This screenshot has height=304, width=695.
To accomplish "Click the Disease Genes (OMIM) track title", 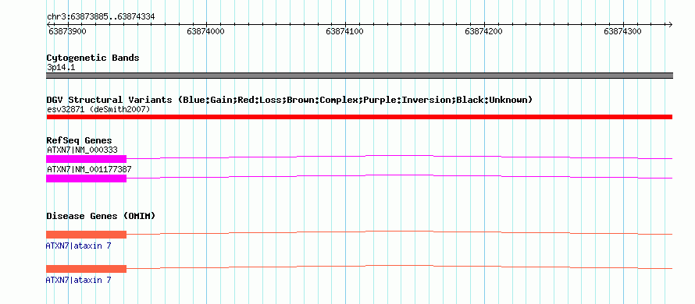I will (x=101, y=217).
